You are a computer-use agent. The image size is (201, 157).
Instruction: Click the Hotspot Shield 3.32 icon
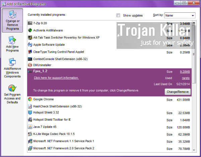(30, 112)
